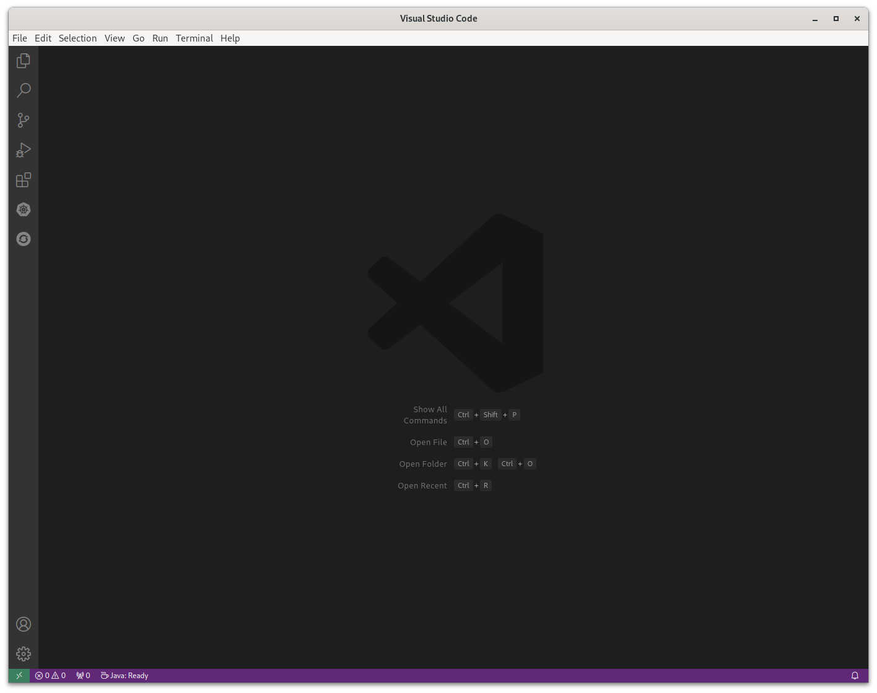Screen dimensions: 877x693
Task: Open the Kubernetes view icon
Action: pos(24,210)
